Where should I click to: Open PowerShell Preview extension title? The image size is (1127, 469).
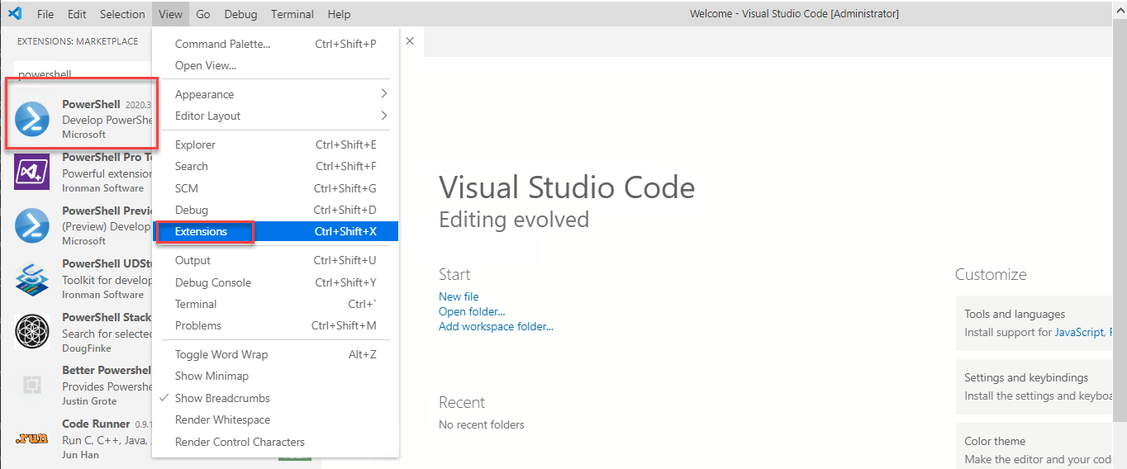[x=107, y=211]
